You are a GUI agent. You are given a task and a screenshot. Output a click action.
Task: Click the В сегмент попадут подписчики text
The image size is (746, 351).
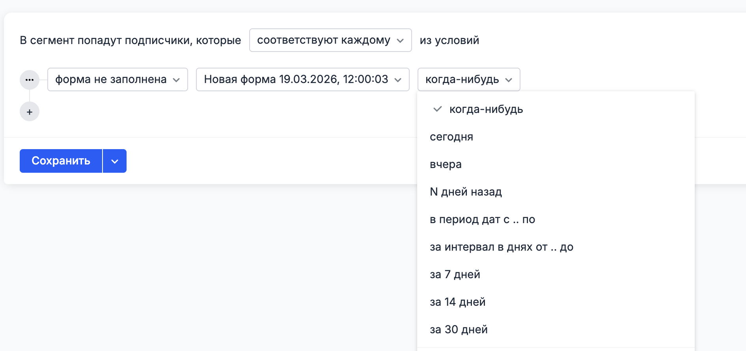(130, 40)
